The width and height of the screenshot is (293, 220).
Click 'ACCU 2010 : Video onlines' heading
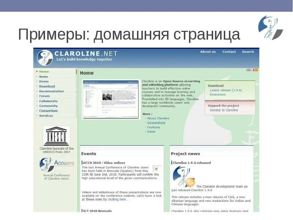104,163
